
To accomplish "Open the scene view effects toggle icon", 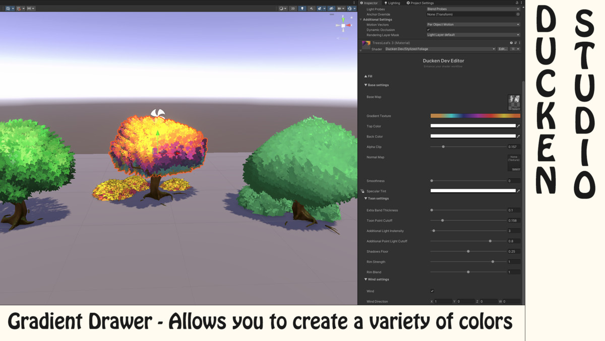I will click(320, 9).
